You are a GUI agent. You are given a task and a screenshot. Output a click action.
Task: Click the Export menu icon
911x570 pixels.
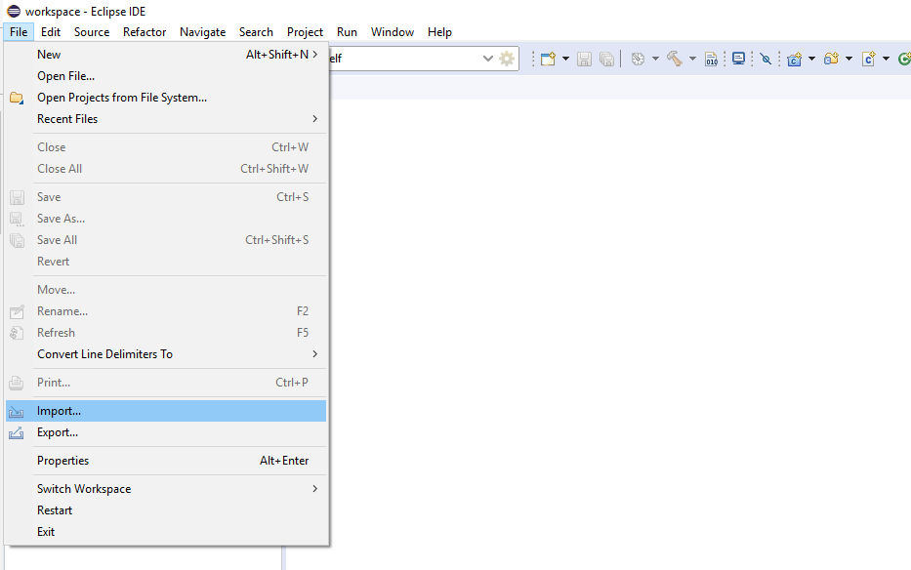[x=17, y=433]
